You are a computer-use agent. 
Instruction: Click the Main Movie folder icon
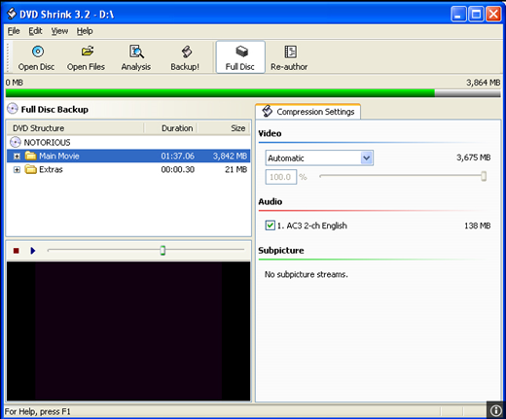31,156
